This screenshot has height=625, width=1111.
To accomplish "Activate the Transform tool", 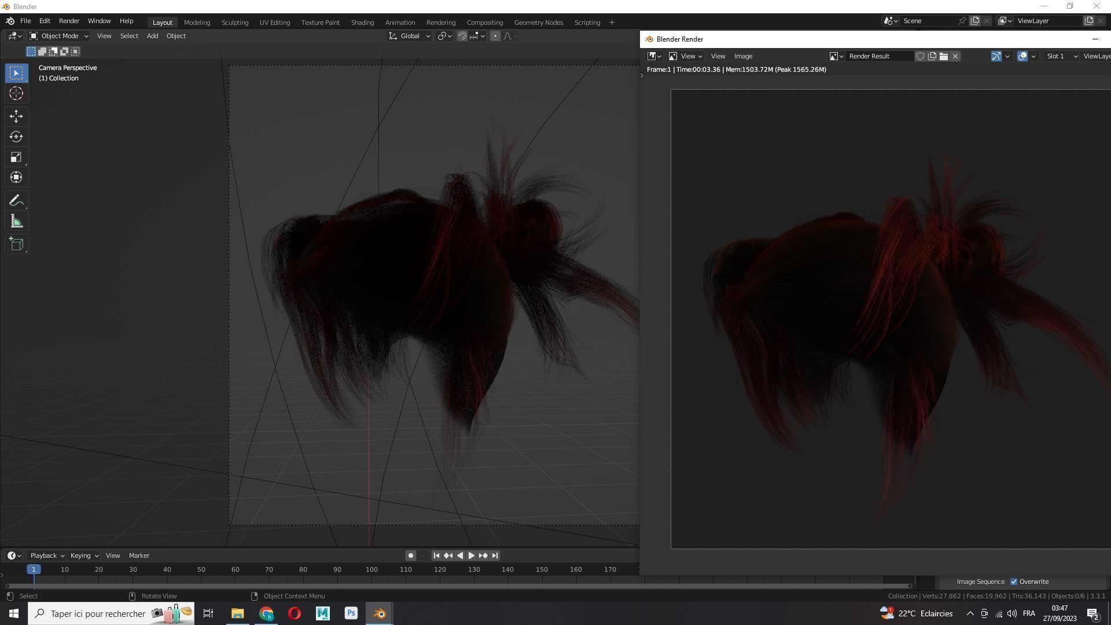I will [16, 177].
